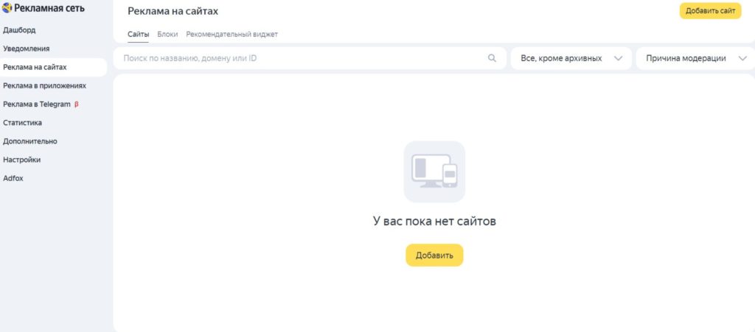This screenshot has width=755, height=332.
Task: Go to Статистика in the sidebar
Action: point(22,122)
